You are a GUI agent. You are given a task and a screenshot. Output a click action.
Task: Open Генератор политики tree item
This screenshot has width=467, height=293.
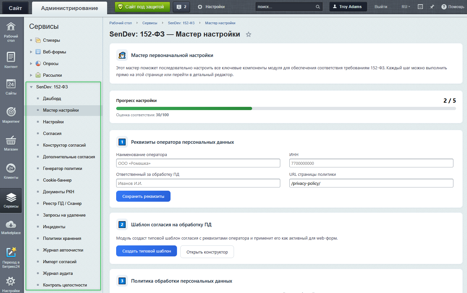tap(62, 168)
